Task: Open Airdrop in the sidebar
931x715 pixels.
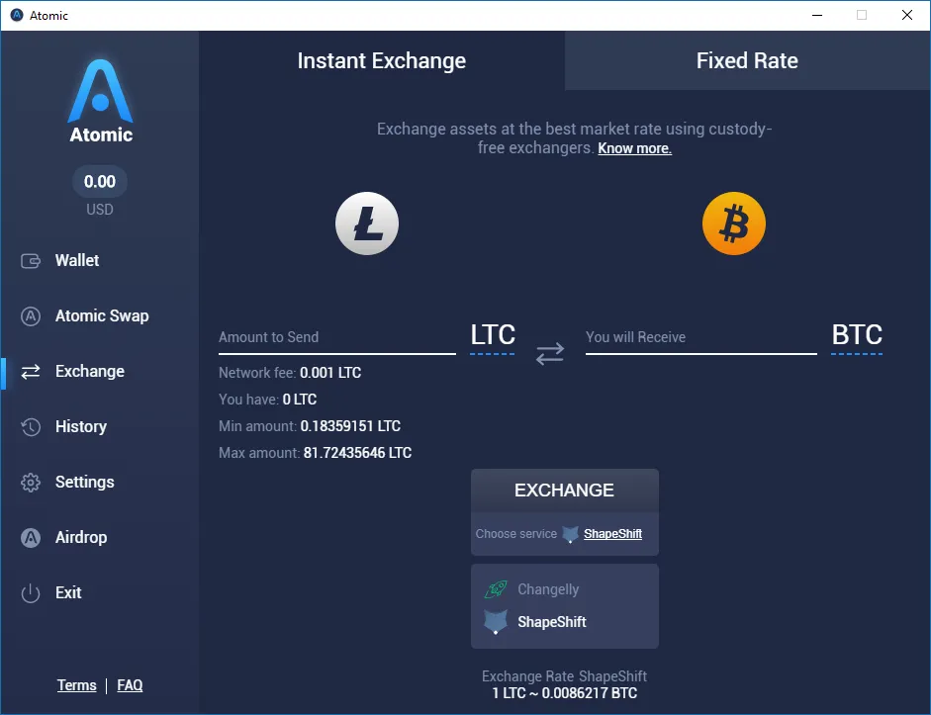Action: tap(81, 538)
